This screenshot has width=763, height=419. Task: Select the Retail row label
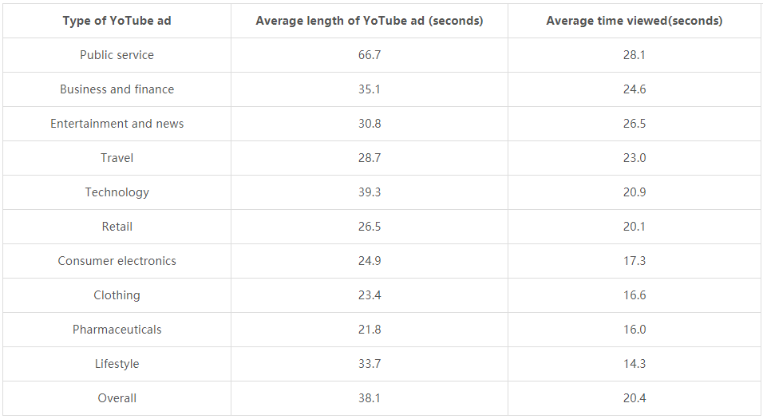click(117, 227)
